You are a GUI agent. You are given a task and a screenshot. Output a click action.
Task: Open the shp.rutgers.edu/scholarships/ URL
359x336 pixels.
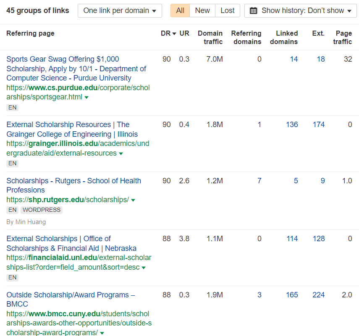click(x=68, y=200)
